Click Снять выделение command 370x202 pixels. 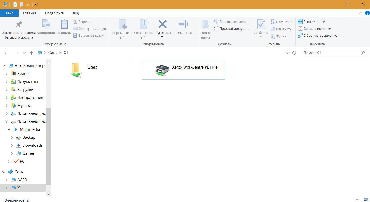(314, 29)
